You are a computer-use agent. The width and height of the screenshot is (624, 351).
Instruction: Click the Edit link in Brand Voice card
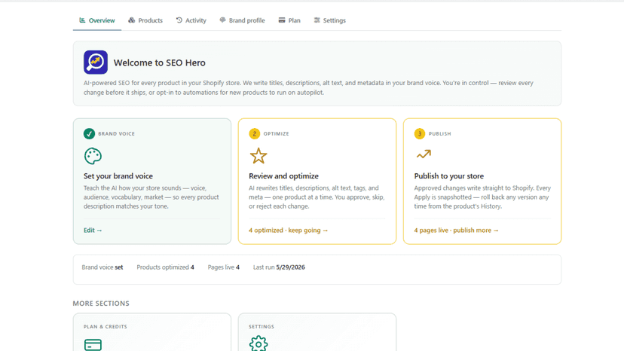pos(93,230)
